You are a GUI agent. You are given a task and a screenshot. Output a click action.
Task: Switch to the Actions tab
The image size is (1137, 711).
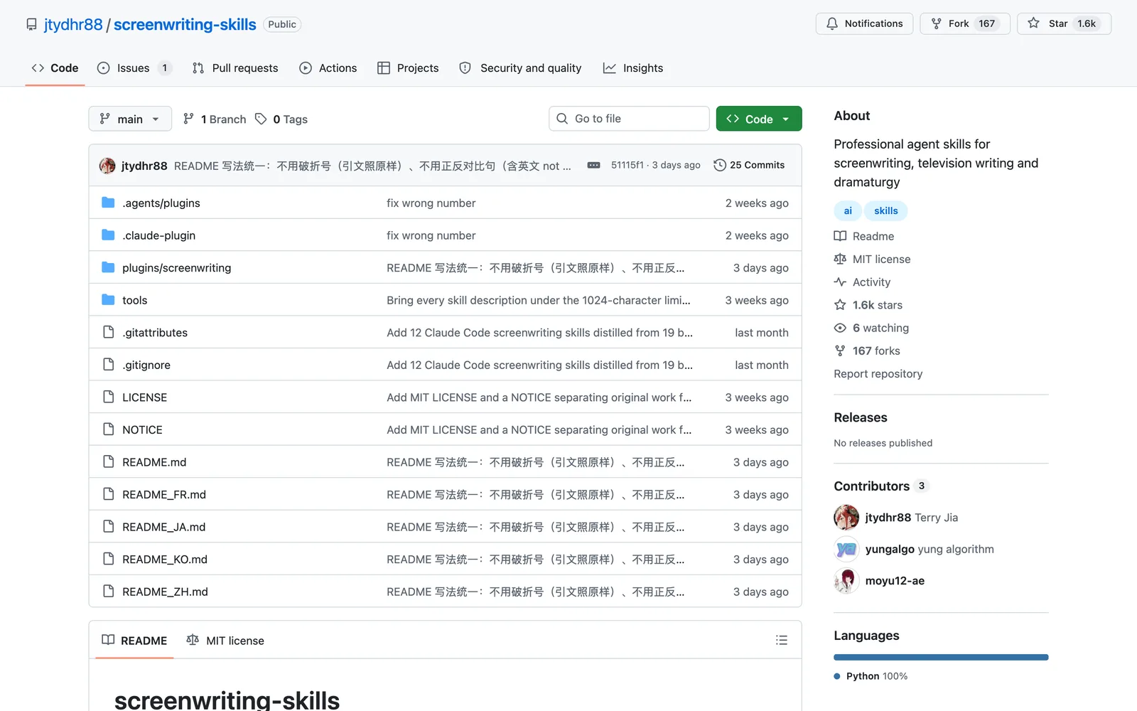pos(328,68)
